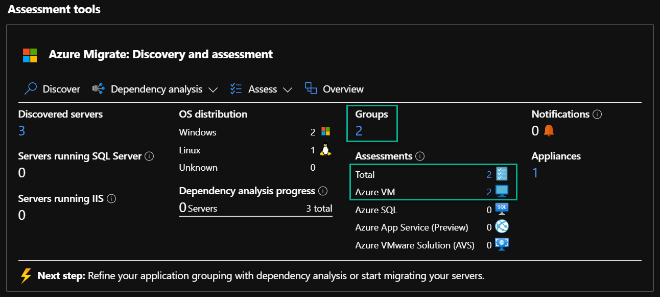Click the 'Unknown' OS row label
Image resolution: width=660 pixels, height=297 pixels.
[198, 168]
